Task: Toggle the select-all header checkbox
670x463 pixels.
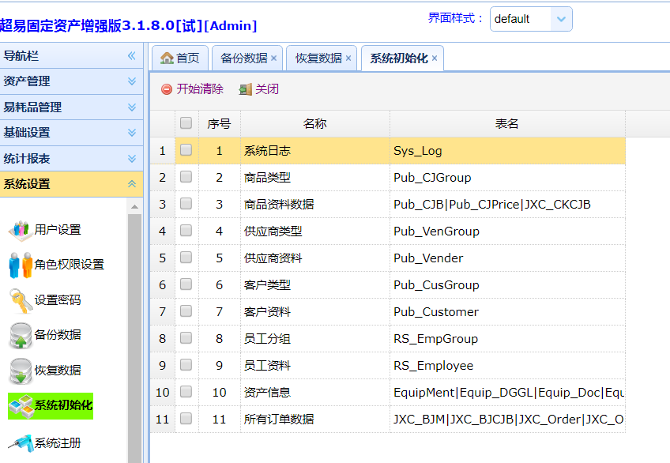Action: click(x=186, y=123)
